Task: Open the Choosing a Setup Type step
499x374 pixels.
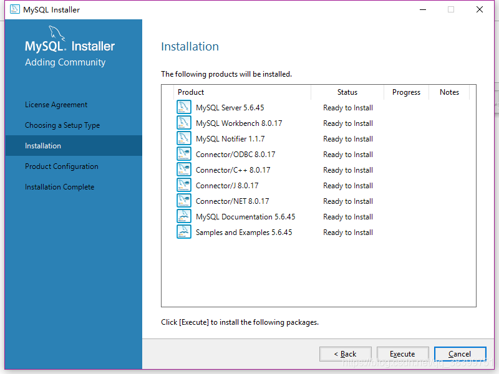Action: pos(62,125)
